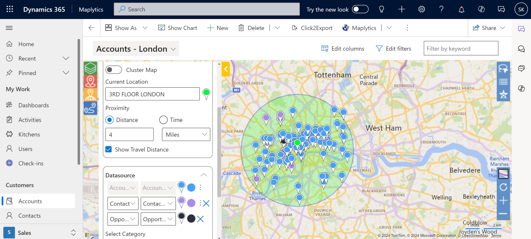Collapse the Datasource section
The image size is (531, 239).
point(204,175)
